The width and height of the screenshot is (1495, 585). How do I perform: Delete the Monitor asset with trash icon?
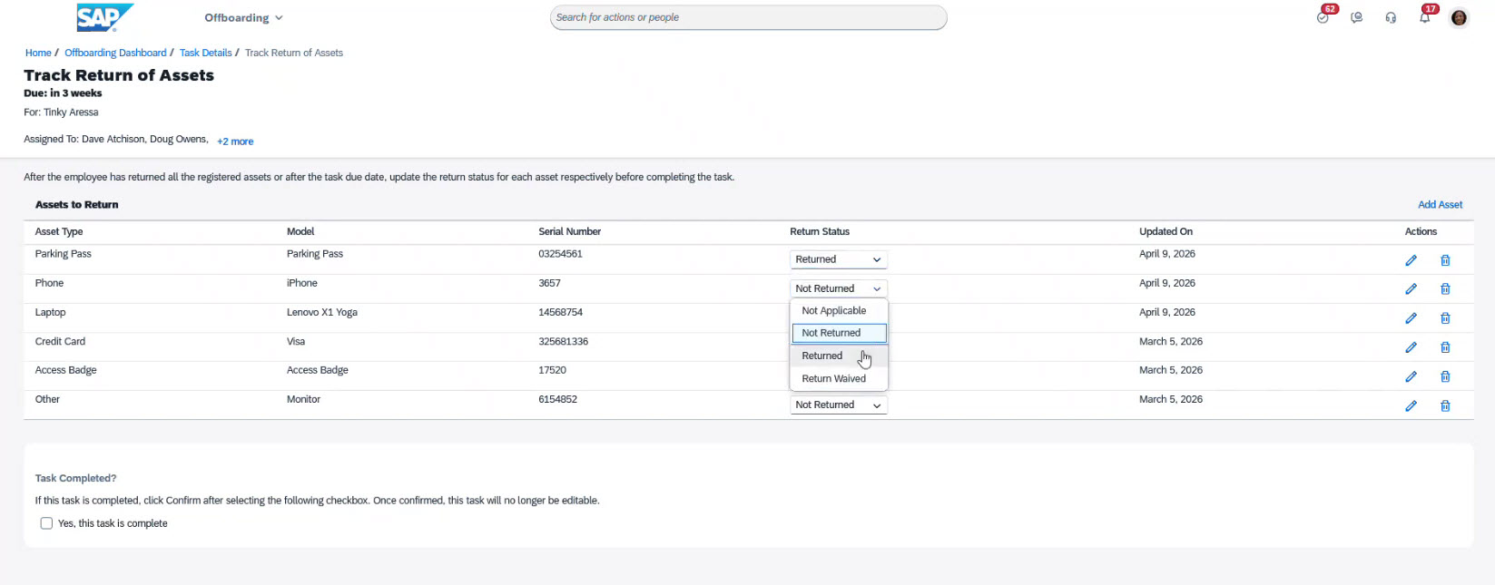(x=1445, y=405)
